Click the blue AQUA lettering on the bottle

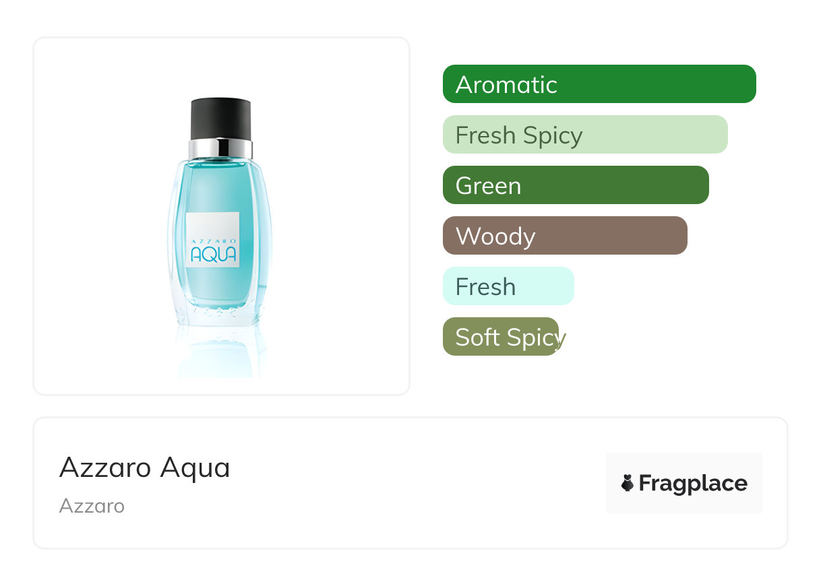(x=213, y=255)
